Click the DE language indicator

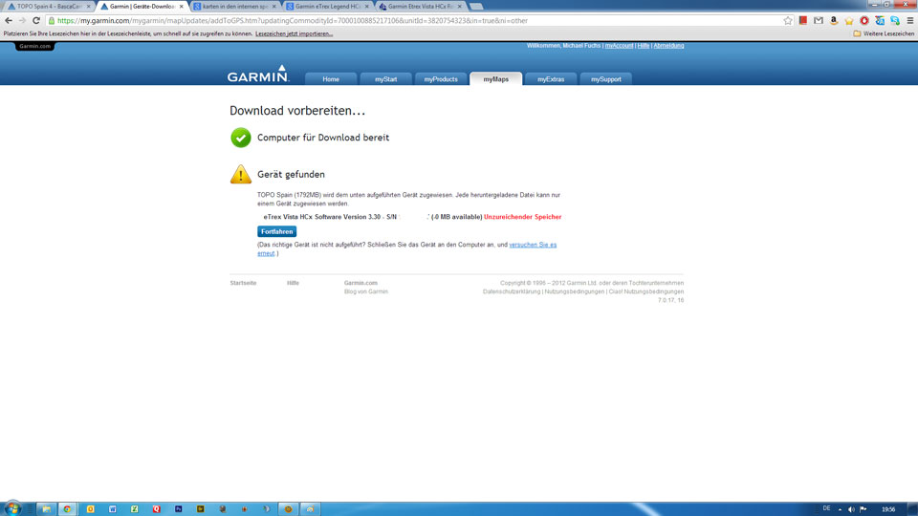[826, 508]
